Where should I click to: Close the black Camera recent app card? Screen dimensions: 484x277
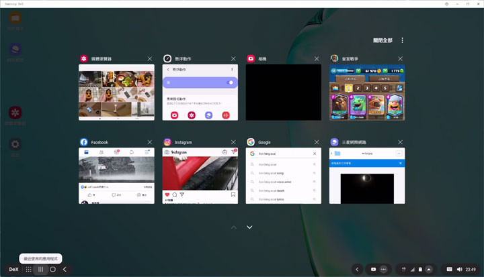coord(317,58)
